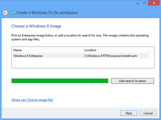Click the 'Pick an Enterprise image below' instruction text
Viewport: 161px width, 120px height.
click(x=80, y=37)
